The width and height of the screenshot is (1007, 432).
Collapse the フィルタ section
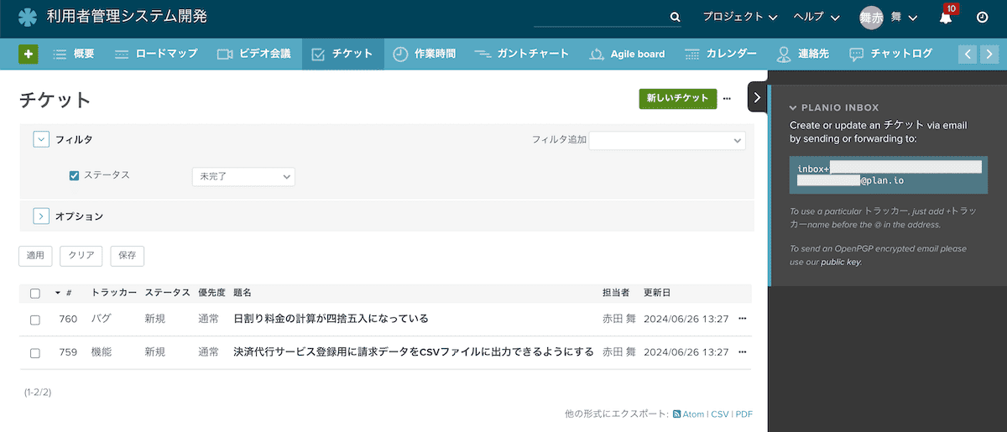(x=41, y=140)
